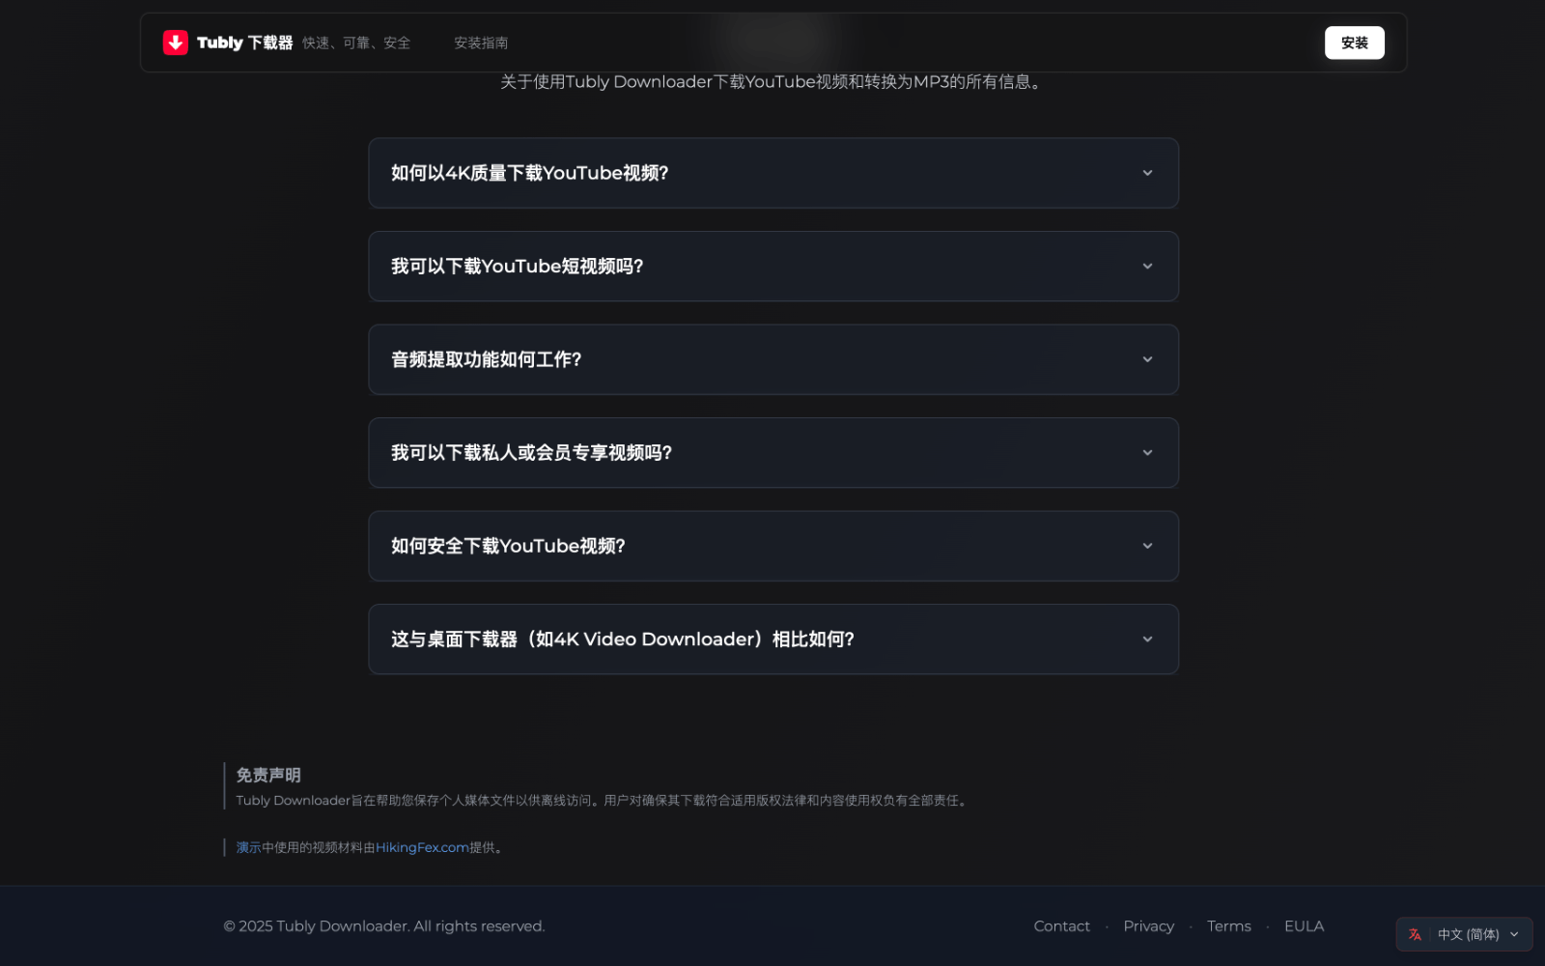
Task: Click the Tubly 下载器 brand title
Action: pyautogui.click(x=244, y=43)
